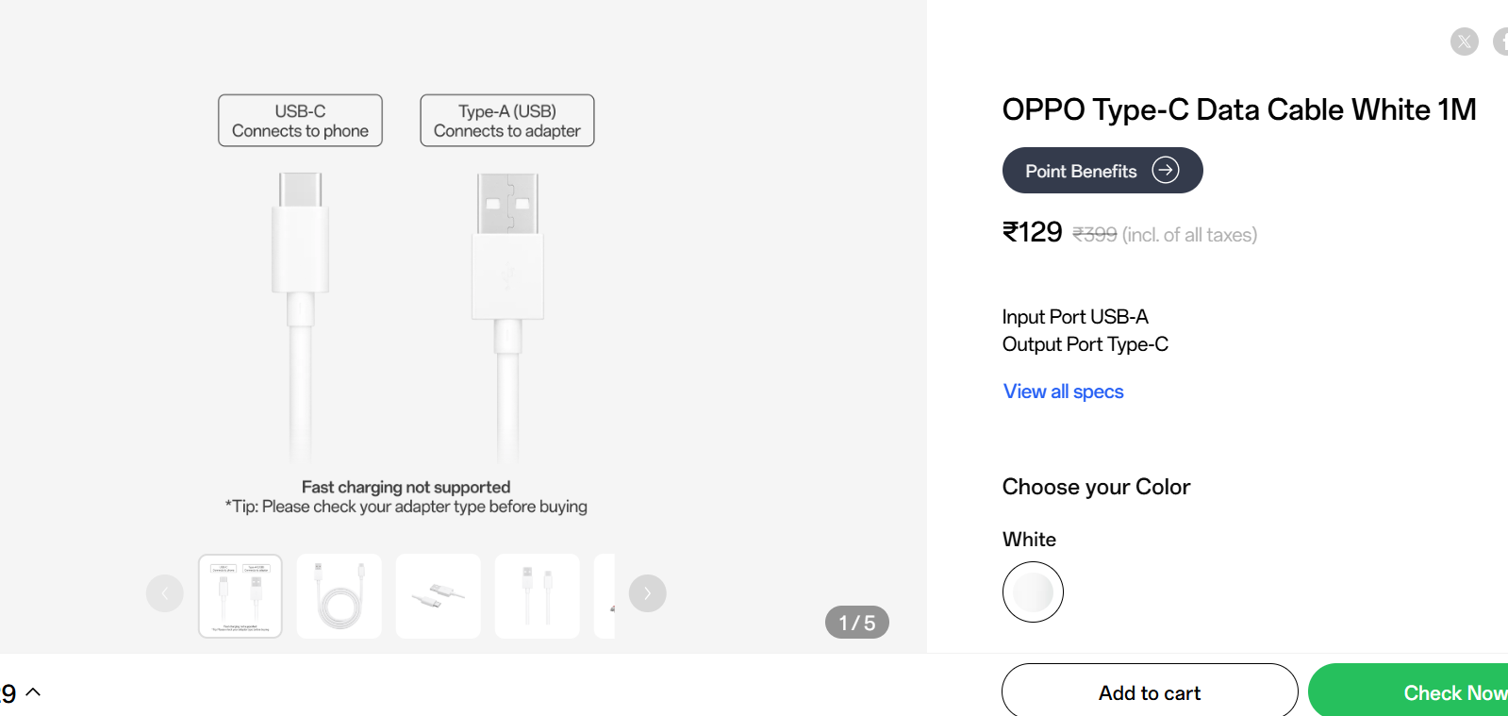1508x716 pixels.
Task: Click the strikethrough ₹399 original price
Action: (x=1095, y=235)
